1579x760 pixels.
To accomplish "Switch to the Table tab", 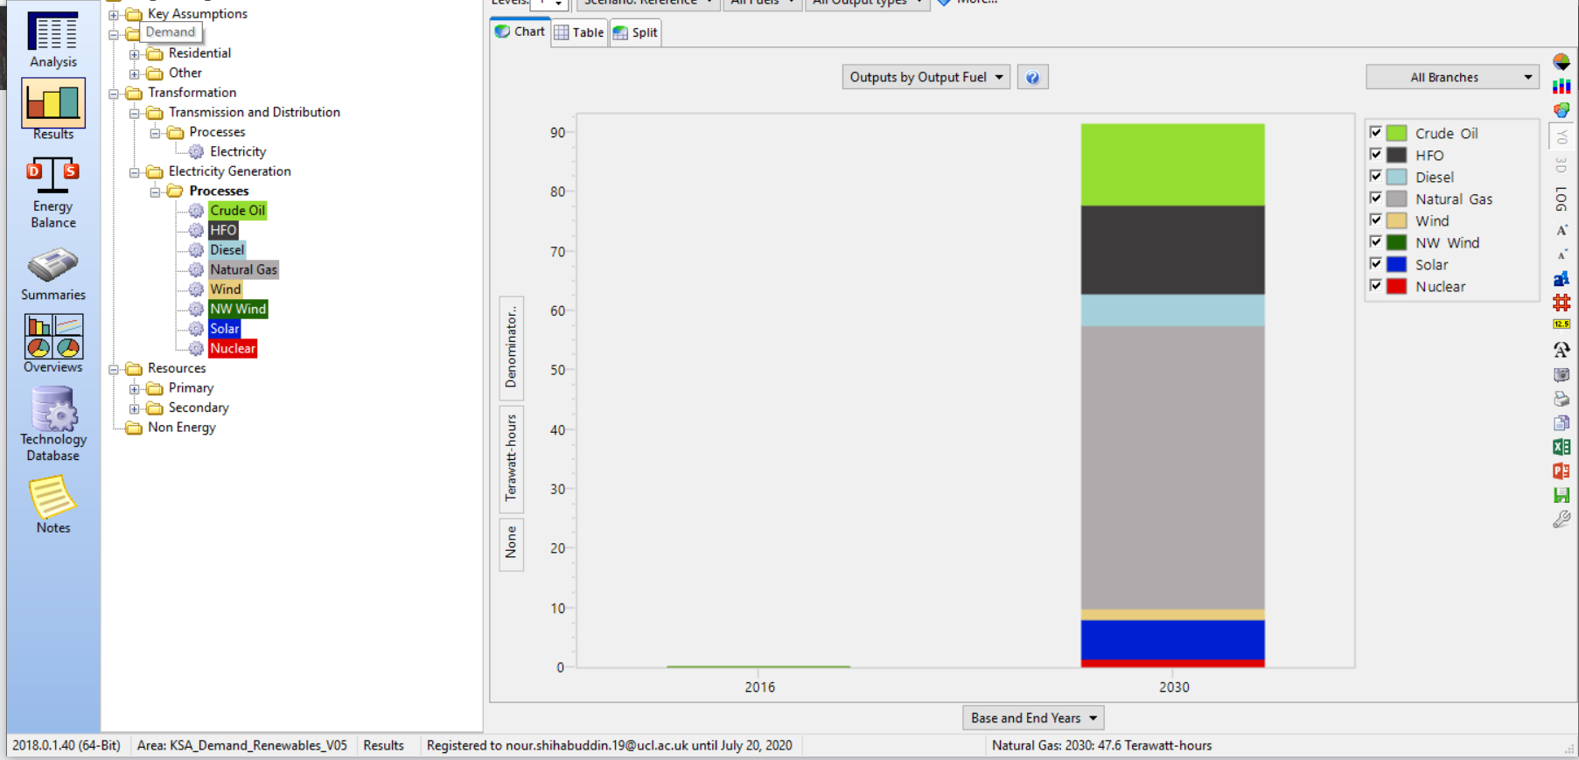I will pyautogui.click(x=579, y=32).
